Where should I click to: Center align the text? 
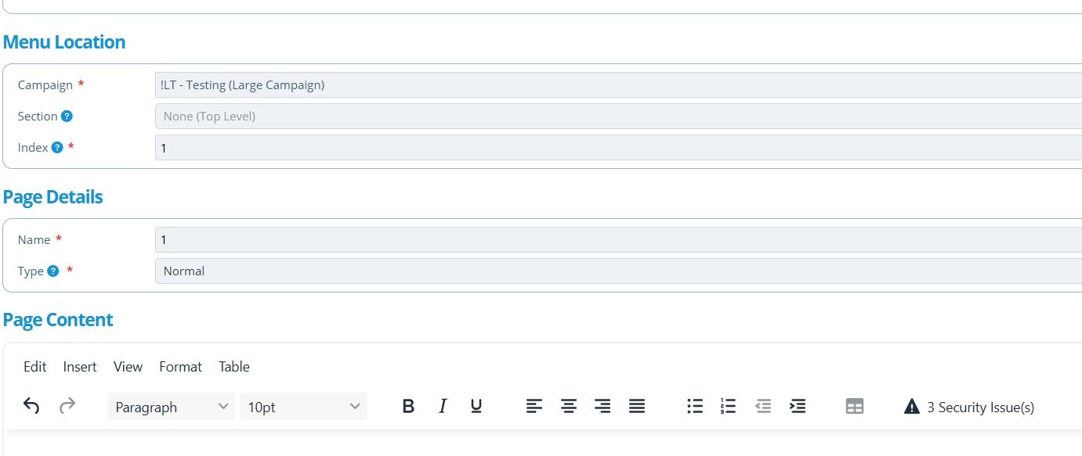(x=569, y=406)
